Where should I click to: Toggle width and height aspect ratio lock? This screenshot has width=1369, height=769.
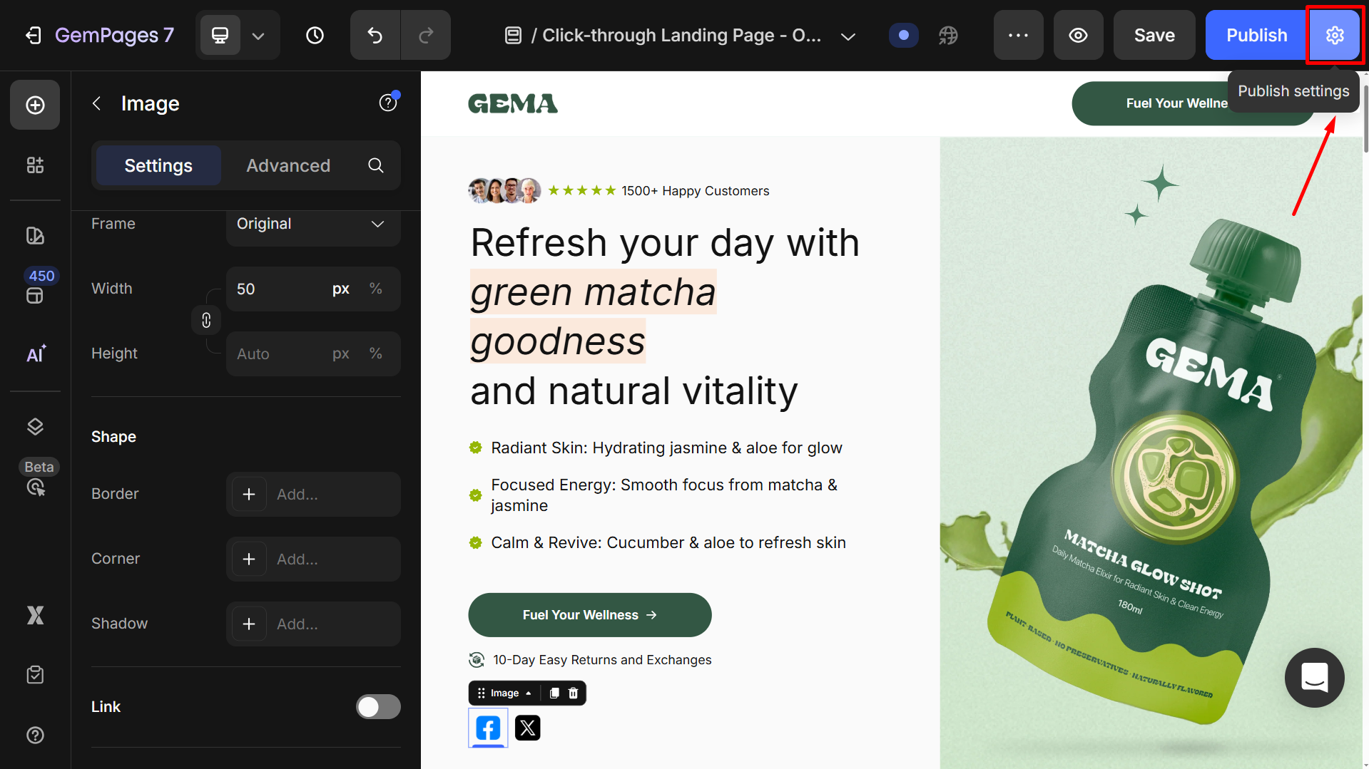206,321
